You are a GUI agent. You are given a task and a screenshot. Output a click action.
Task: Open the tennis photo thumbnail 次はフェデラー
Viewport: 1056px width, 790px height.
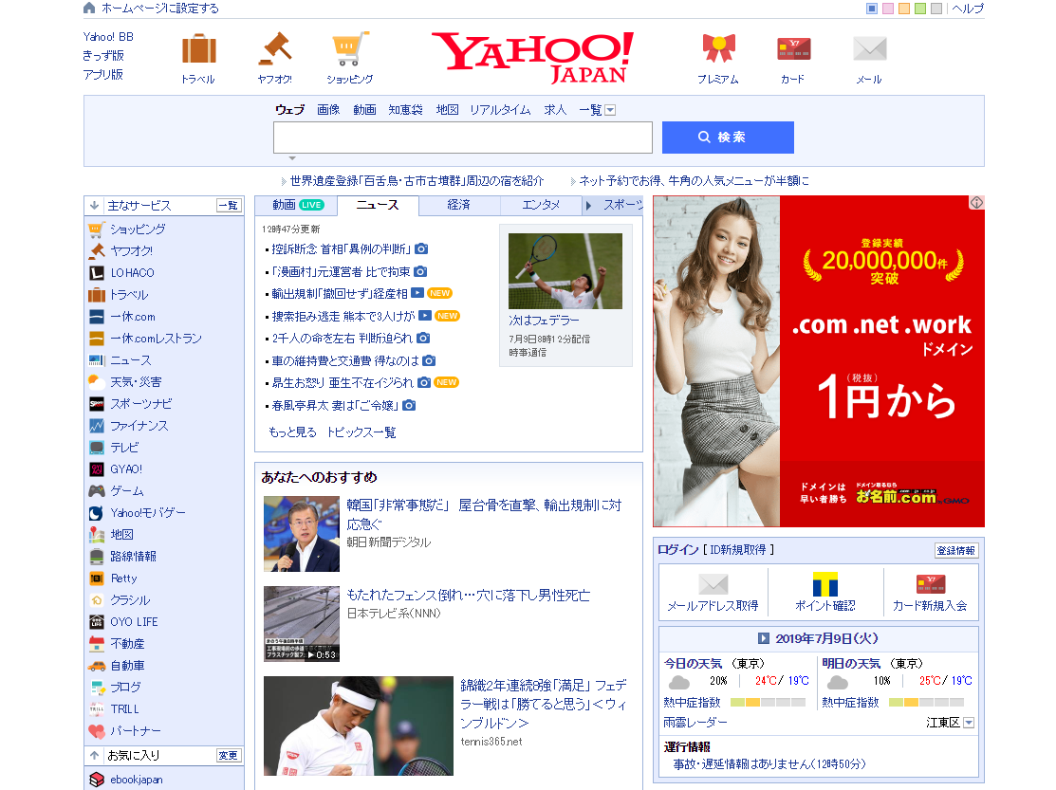tap(565, 271)
